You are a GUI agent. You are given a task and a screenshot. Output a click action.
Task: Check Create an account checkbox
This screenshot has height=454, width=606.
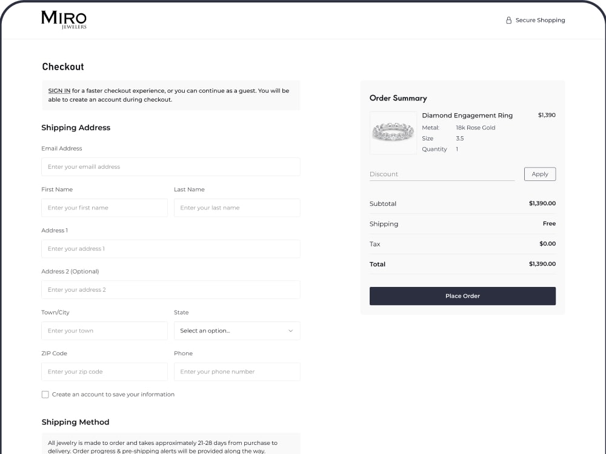click(x=45, y=395)
